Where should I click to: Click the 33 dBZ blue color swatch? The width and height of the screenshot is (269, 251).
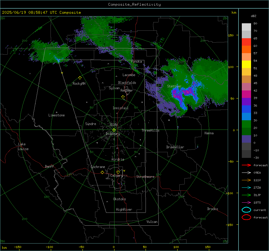coord(246,109)
